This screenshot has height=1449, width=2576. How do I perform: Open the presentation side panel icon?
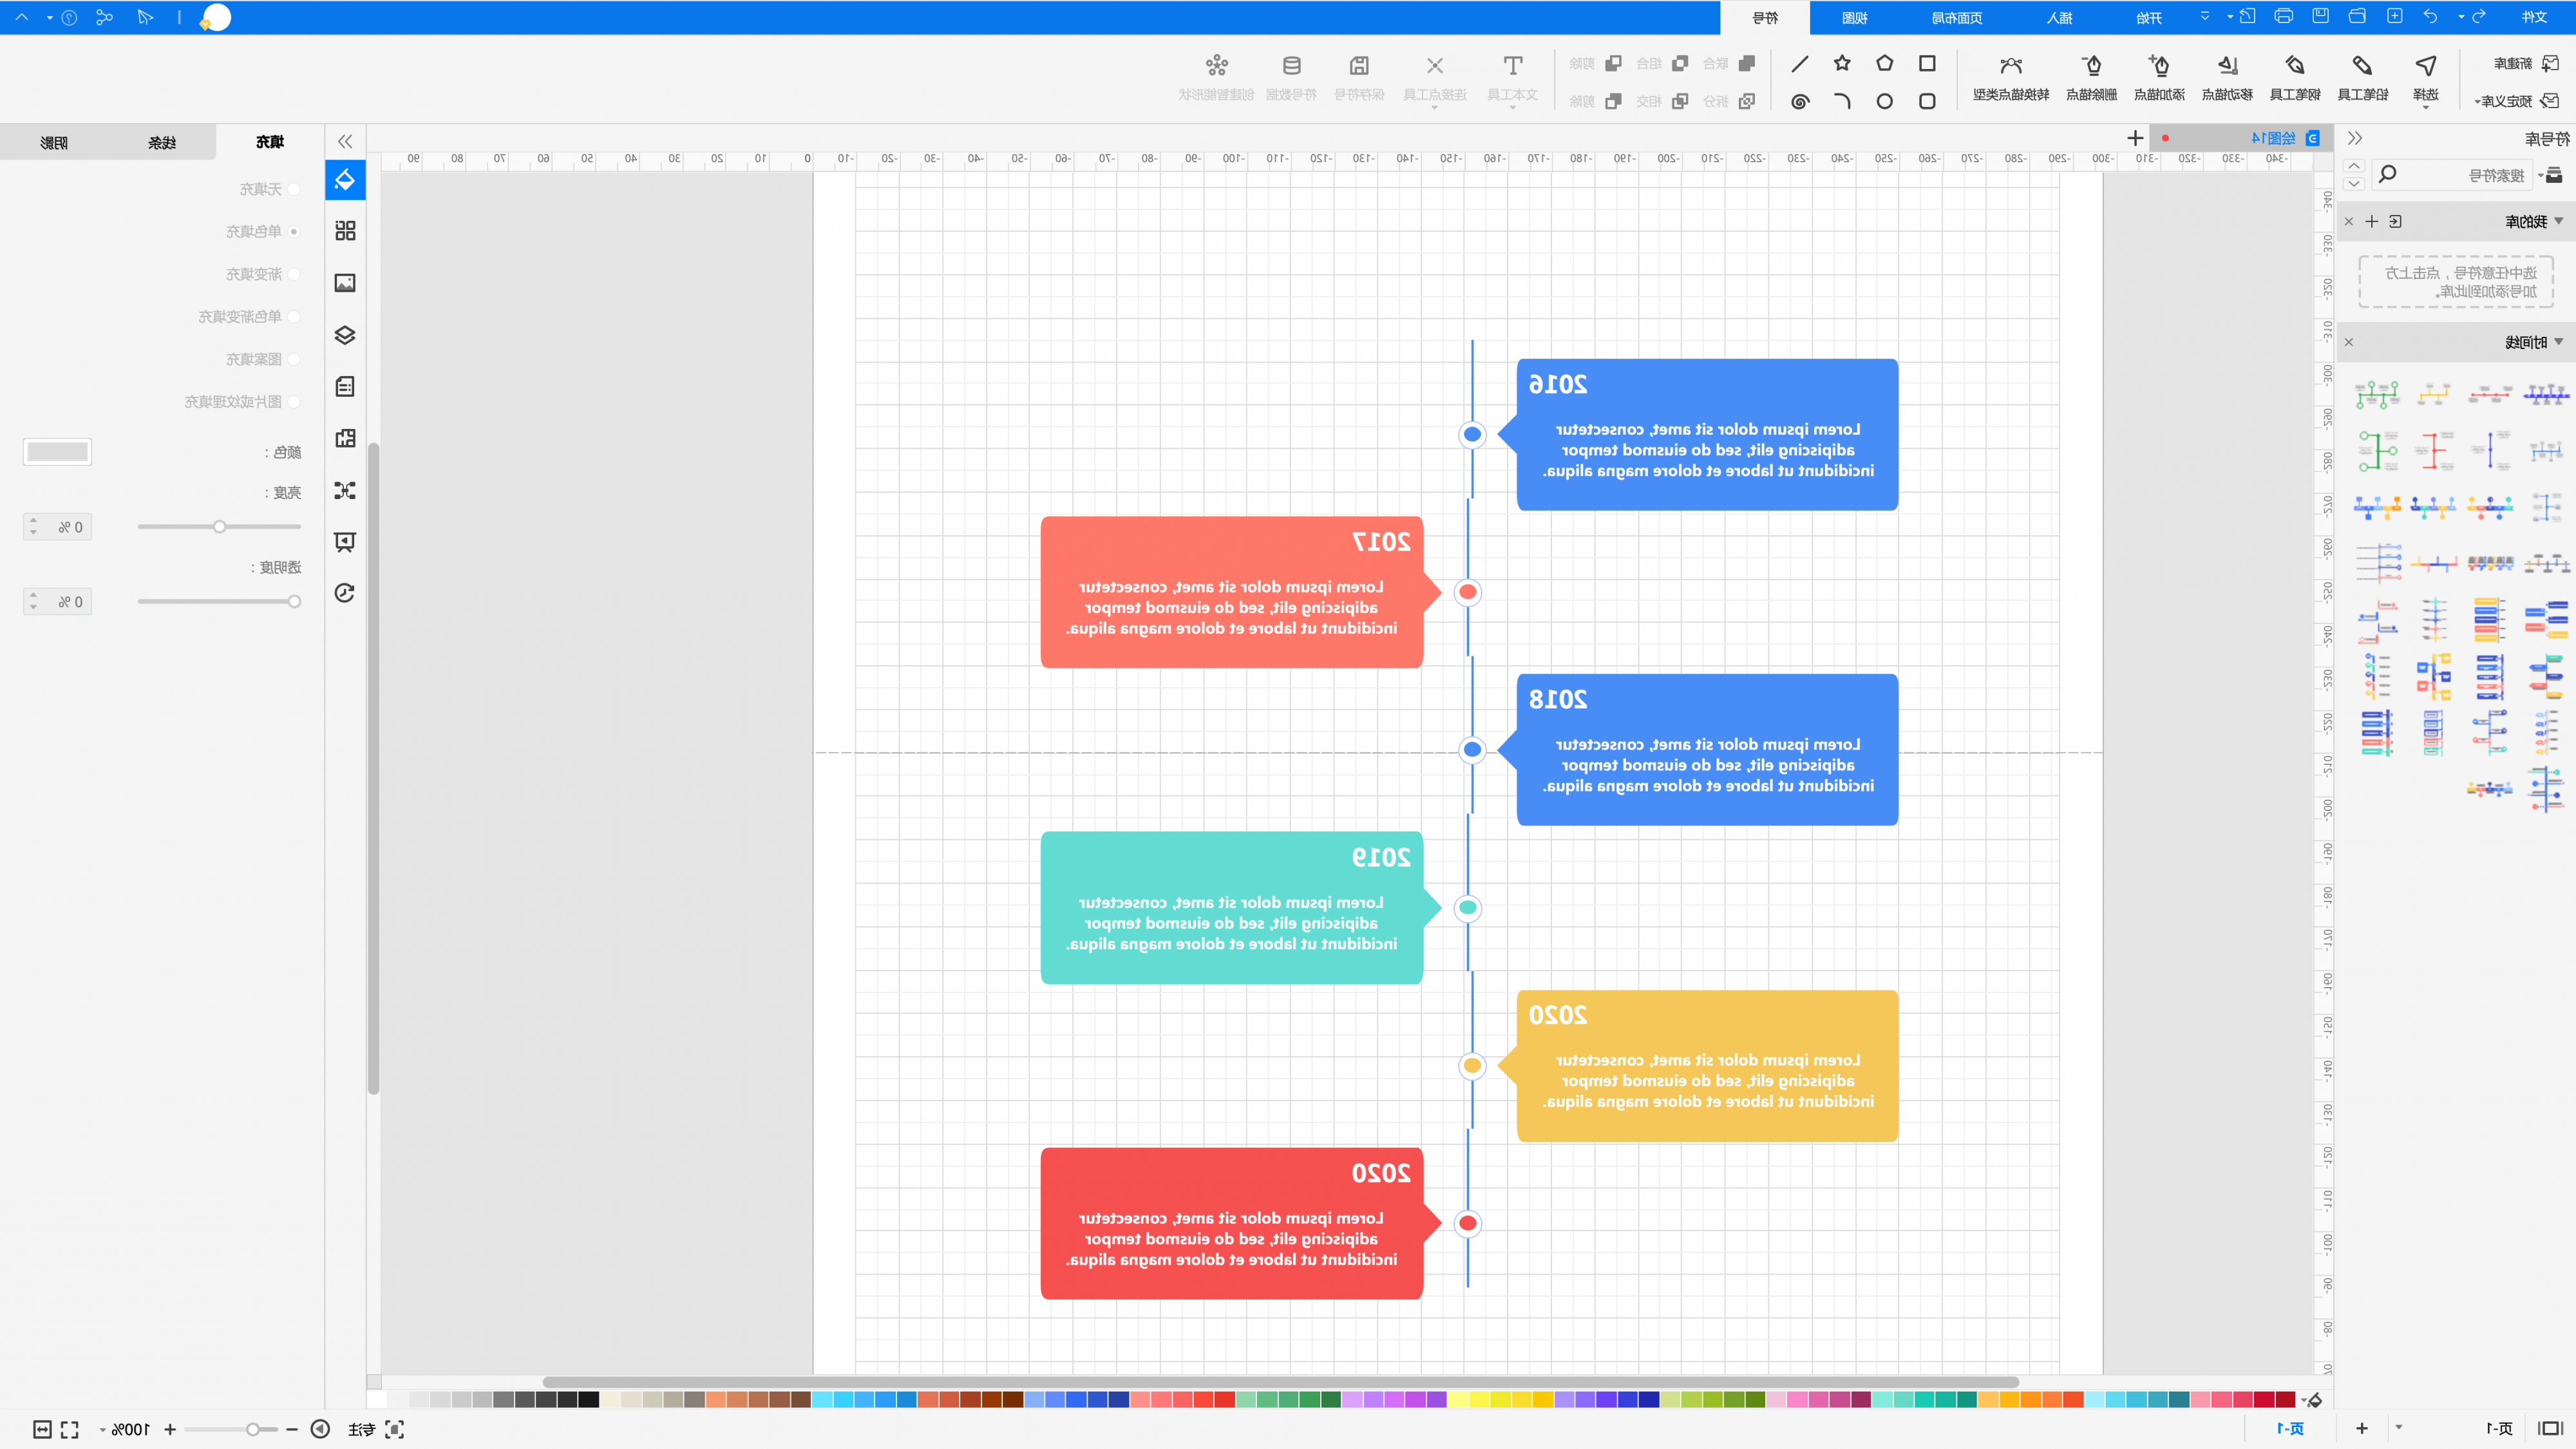(x=345, y=541)
